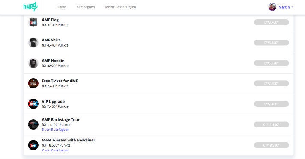Select the AMF Hoodie reward icon
This screenshot has width=305, height=159.
click(x=33, y=63)
